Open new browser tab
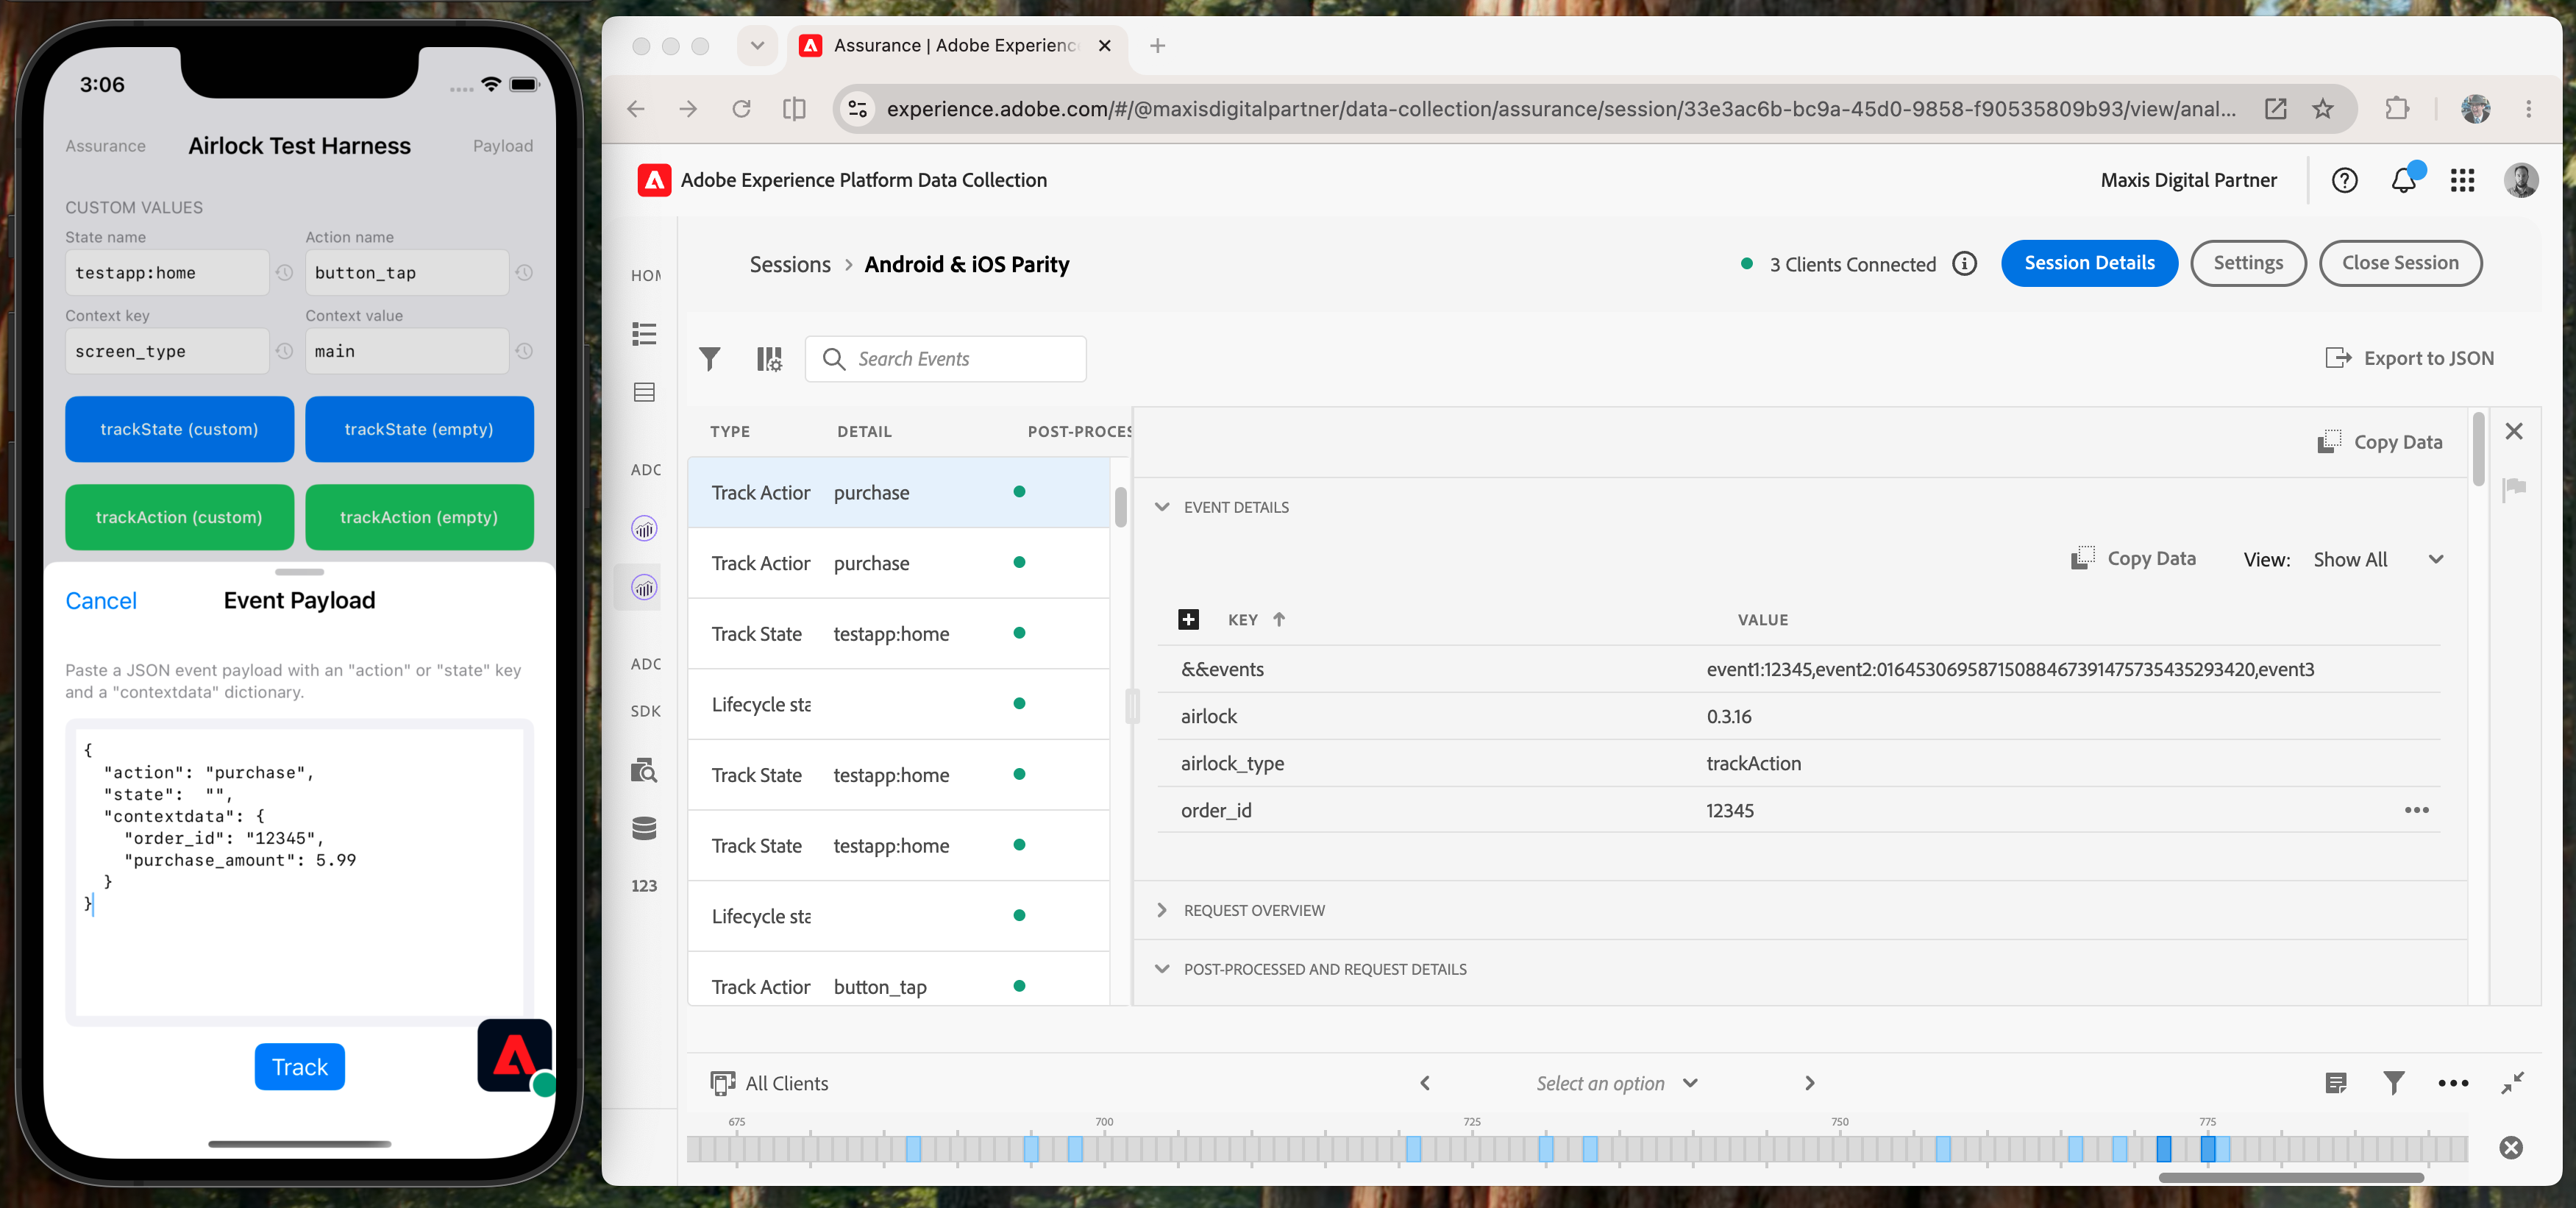 tap(1157, 46)
